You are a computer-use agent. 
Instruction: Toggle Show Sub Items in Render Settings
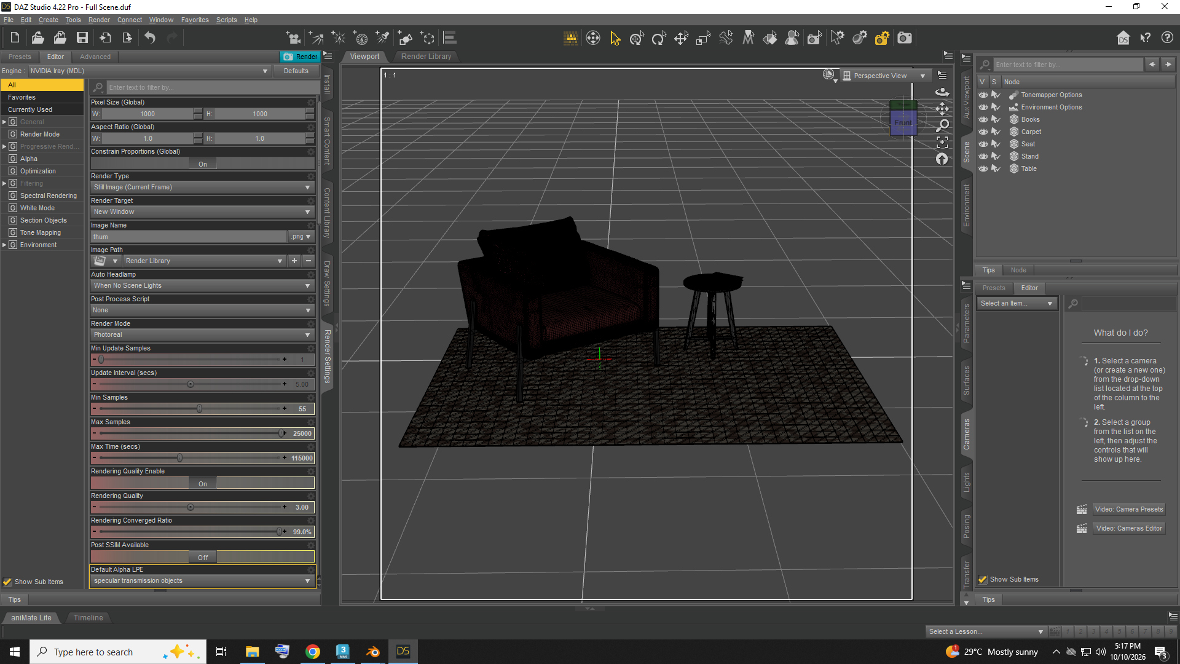7,582
